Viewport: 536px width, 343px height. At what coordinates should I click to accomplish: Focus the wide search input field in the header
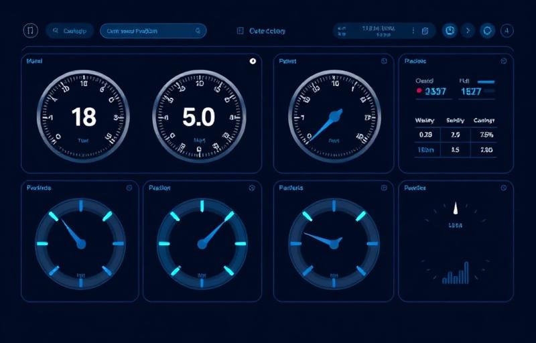coord(153,31)
